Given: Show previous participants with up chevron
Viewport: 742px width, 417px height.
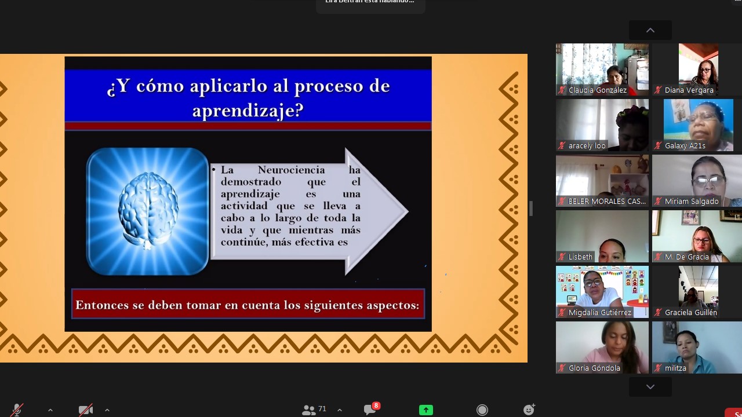Looking at the screenshot, I should [650, 30].
